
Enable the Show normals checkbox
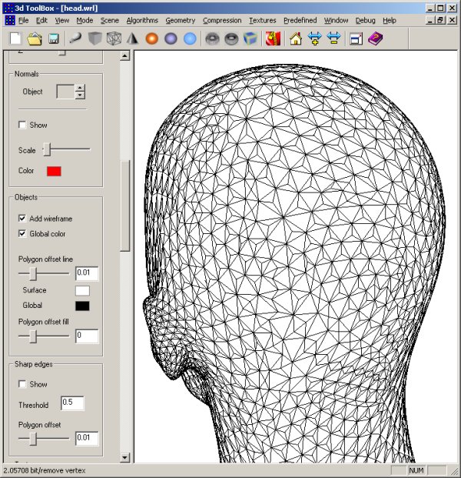tap(22, 125)
